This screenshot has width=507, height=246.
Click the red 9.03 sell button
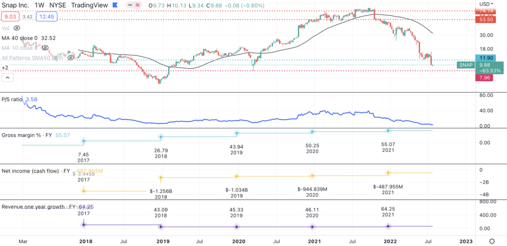(x=9, y=16)
